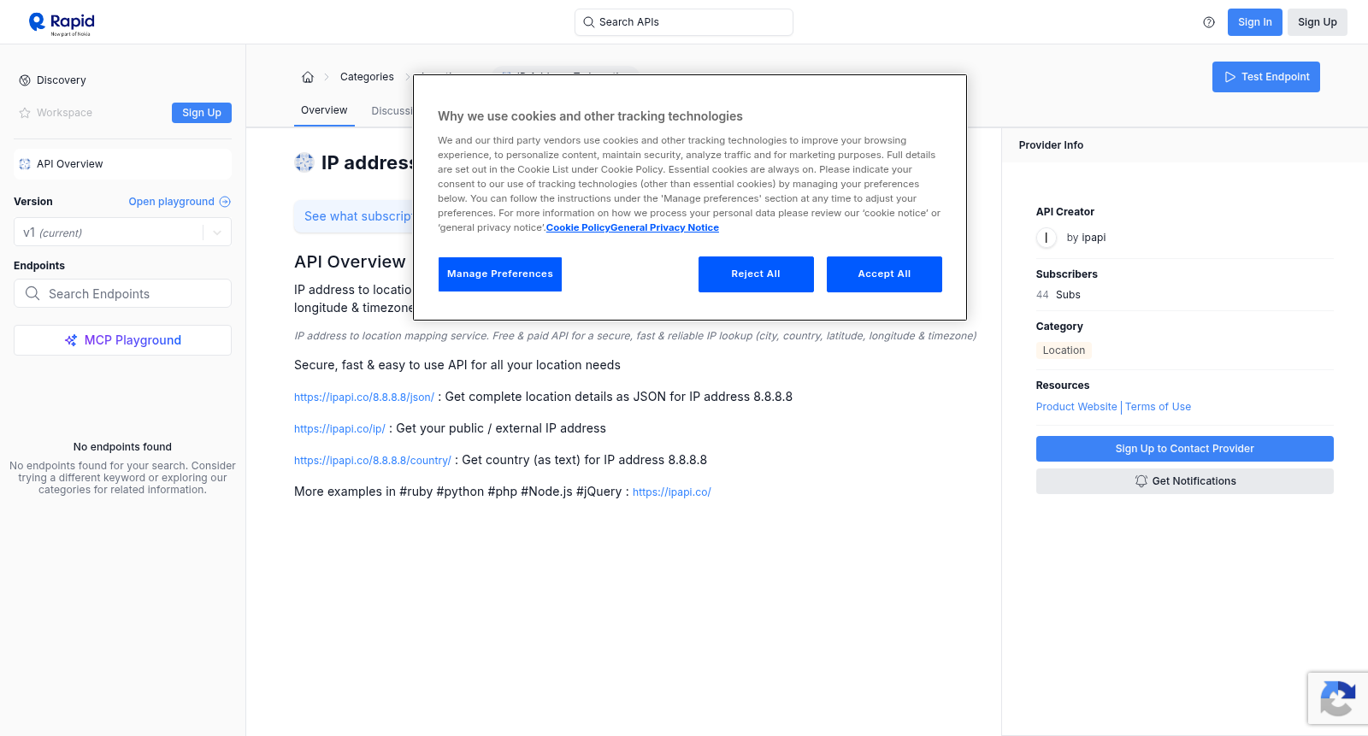Click Sign Up to Contact Provider

point(1184,449)
